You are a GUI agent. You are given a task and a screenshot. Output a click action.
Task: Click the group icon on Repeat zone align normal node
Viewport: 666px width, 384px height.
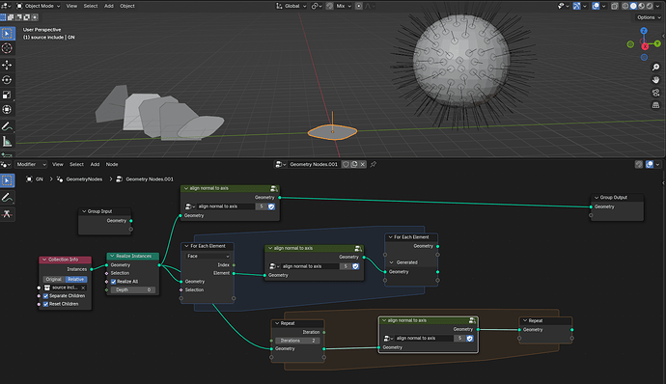coord(472,320)
